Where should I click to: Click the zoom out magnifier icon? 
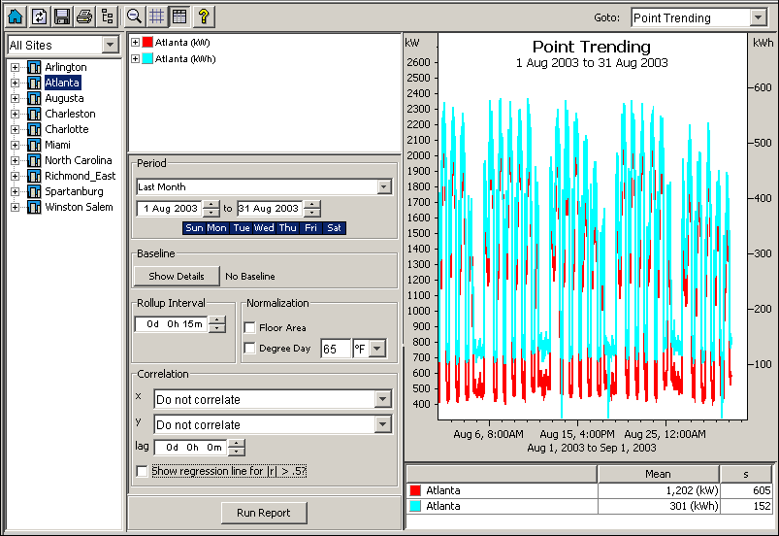click(135, 16)
